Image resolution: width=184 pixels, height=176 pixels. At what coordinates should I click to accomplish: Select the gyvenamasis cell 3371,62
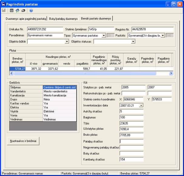50,69
